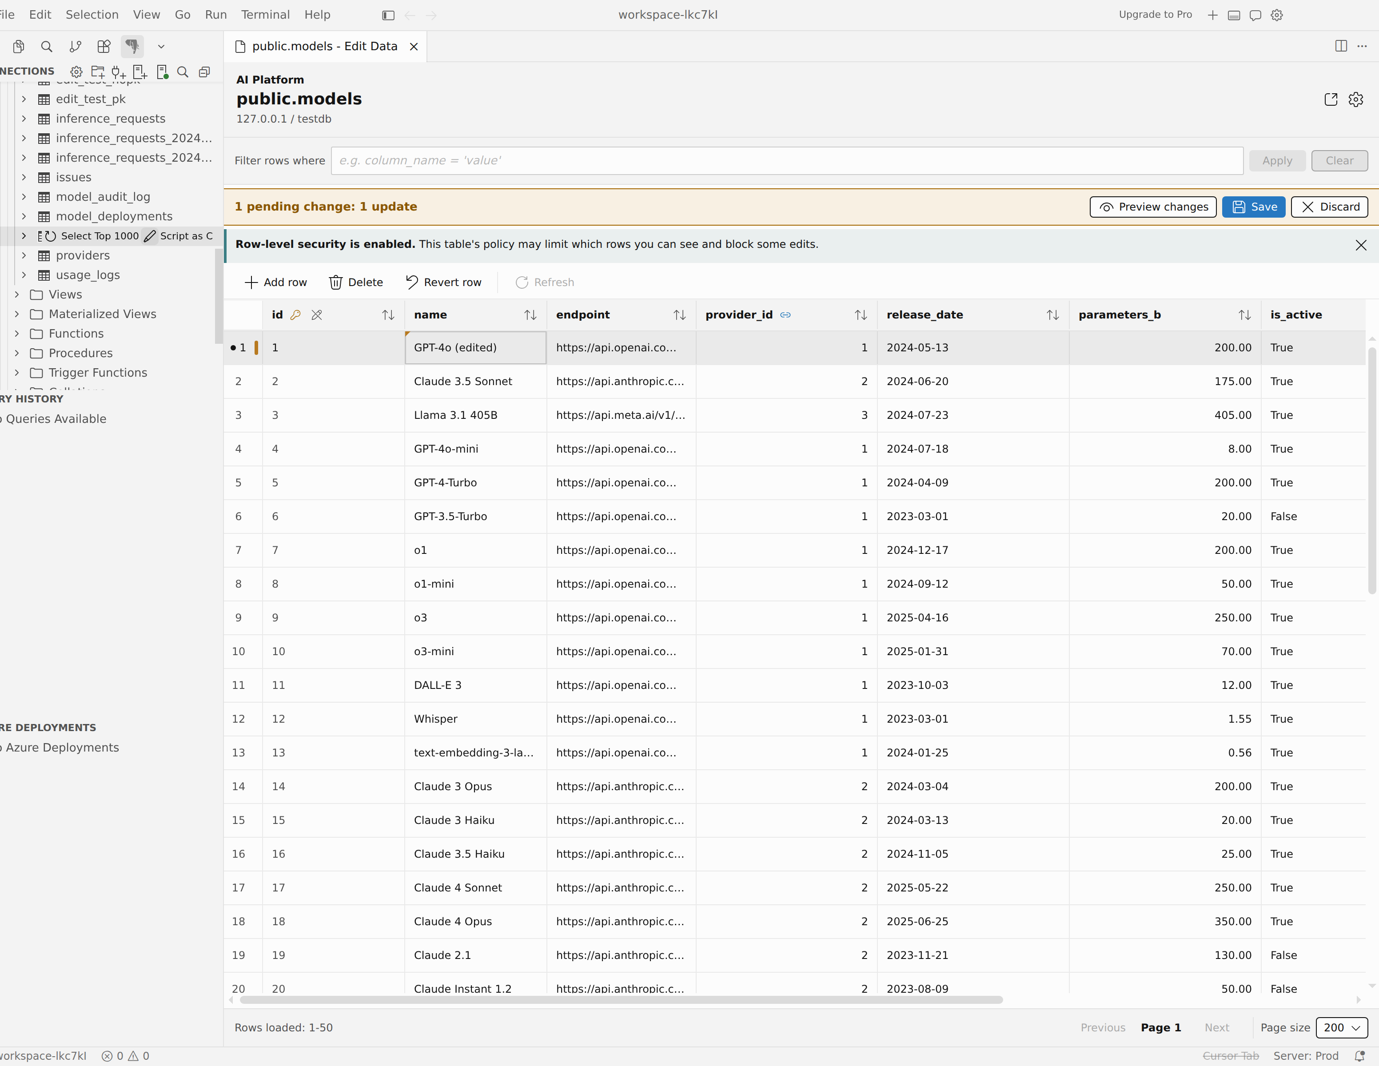The height and width of the screenshot is (1066, 1379).
Task: Click the new query document icon
Action: click(140, 72)
